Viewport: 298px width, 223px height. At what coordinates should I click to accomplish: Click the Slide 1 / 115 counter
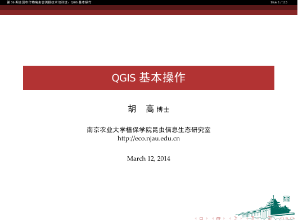(279, 2)
